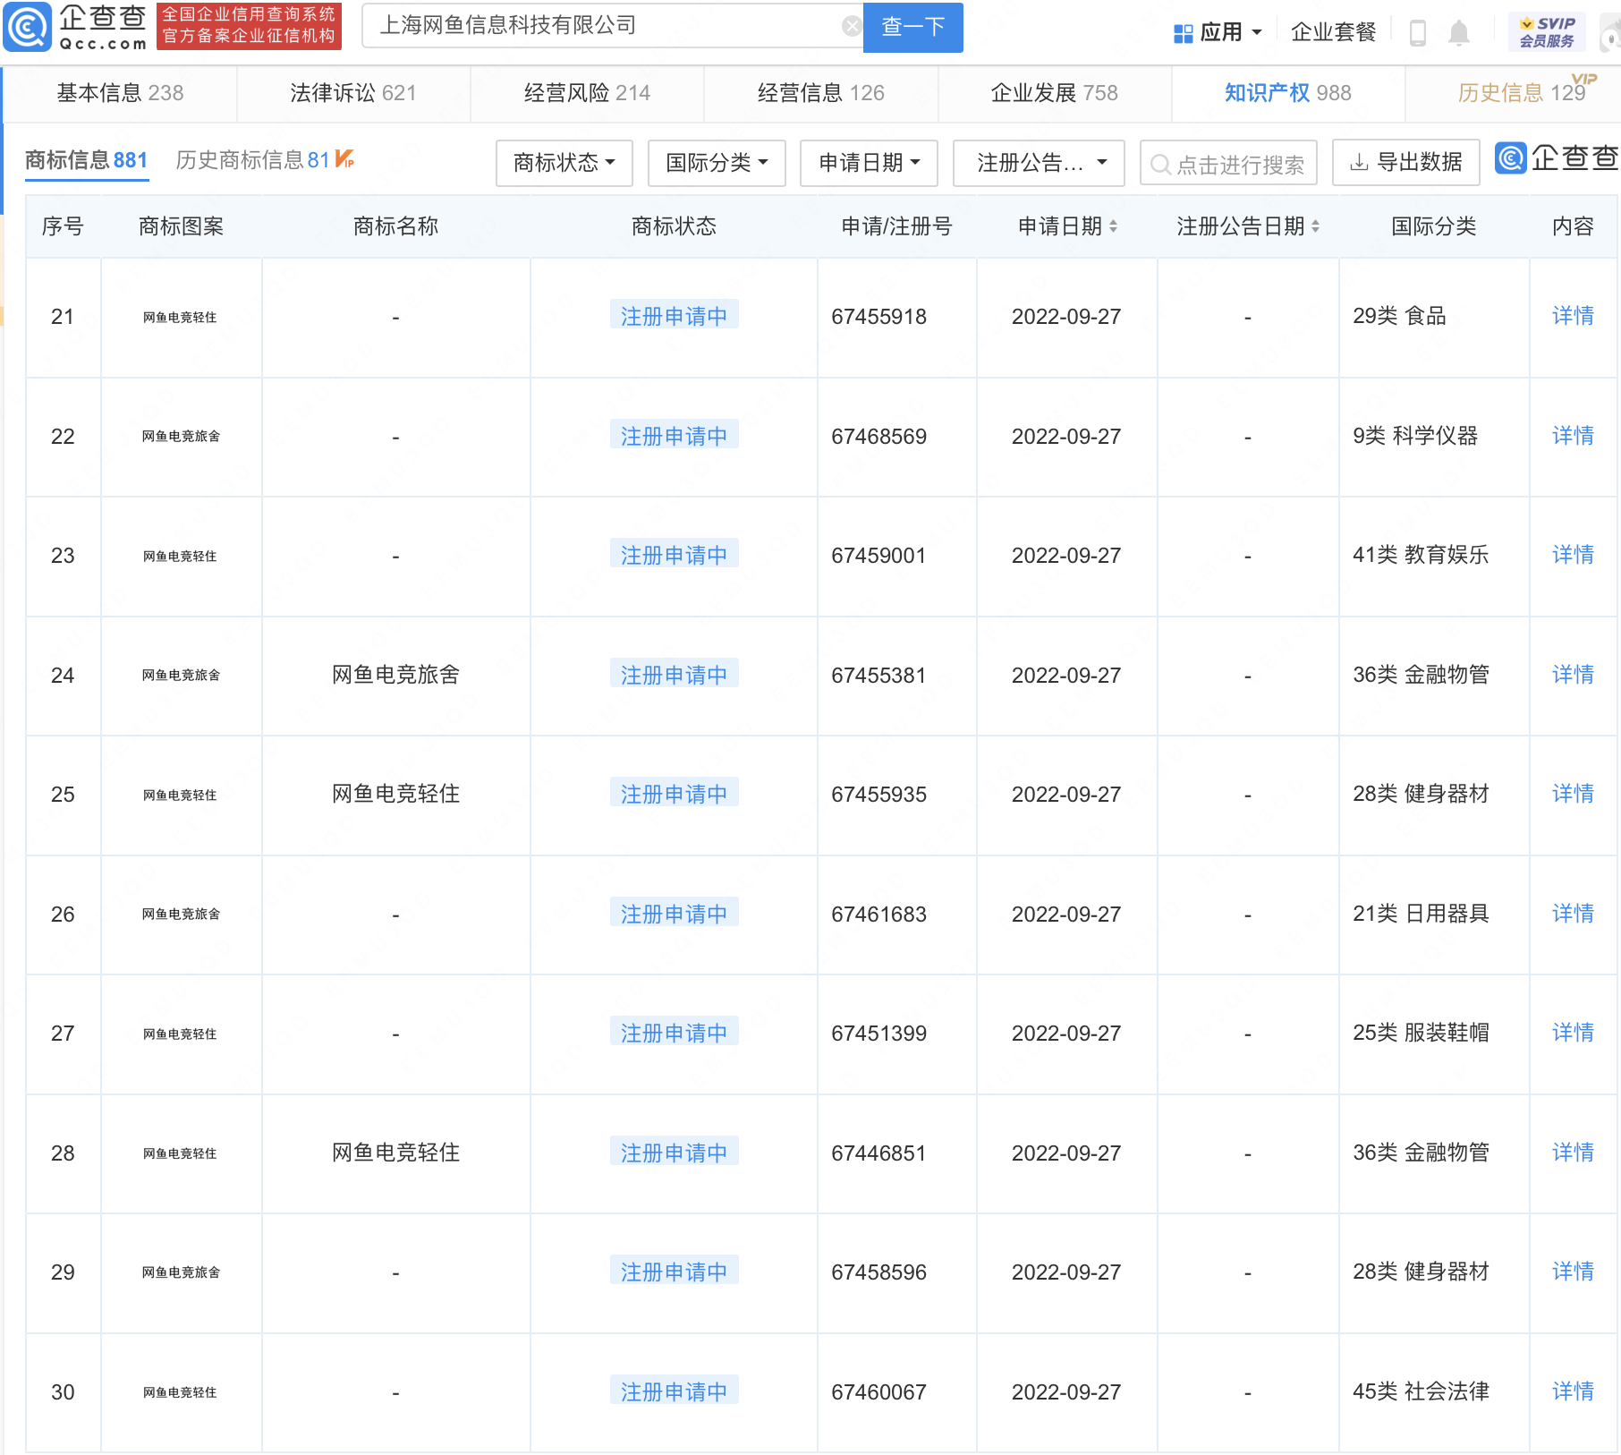Click 导出数据 export button
Viewport: 1621px width, 1455px height.
point(1405,163)
